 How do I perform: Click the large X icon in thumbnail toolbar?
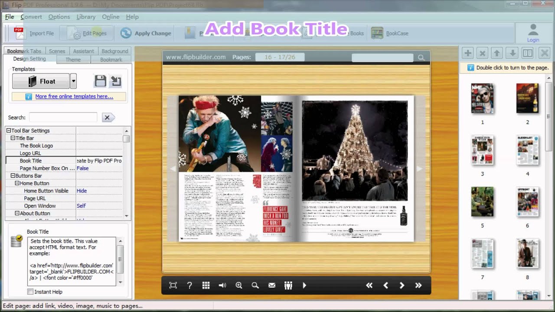coord(544,53)
